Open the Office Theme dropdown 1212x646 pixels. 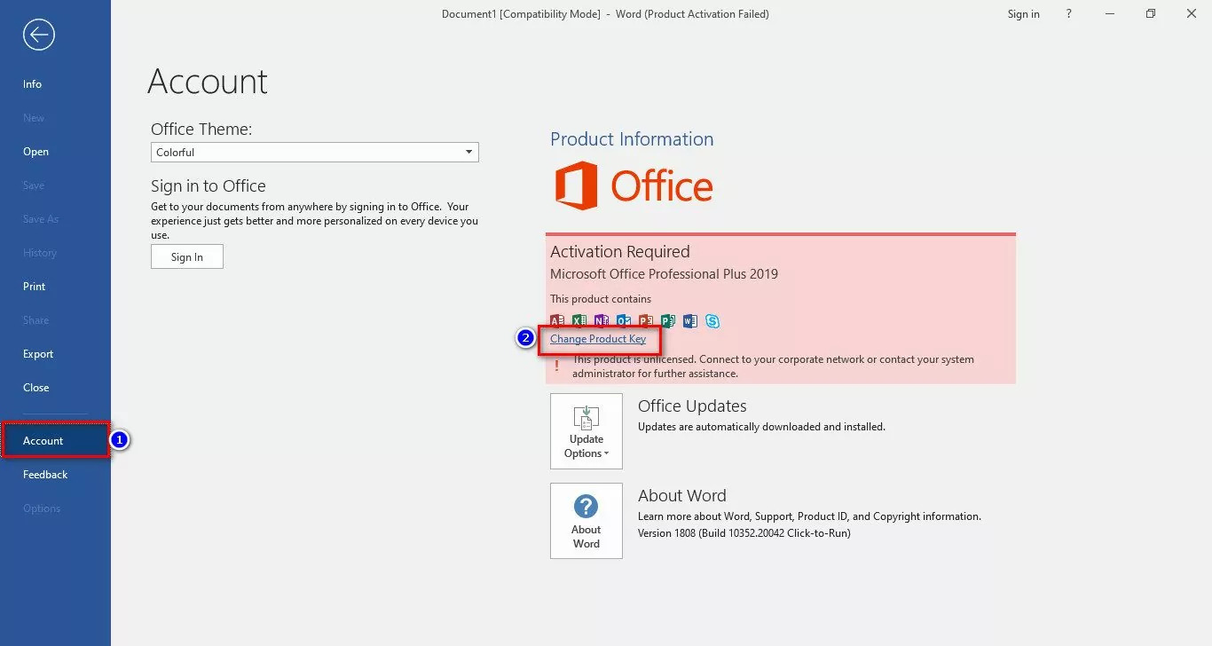point(315,153)
